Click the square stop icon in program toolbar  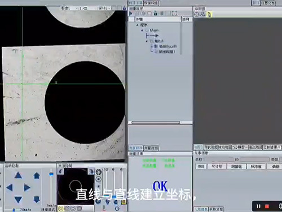point(149,14)
